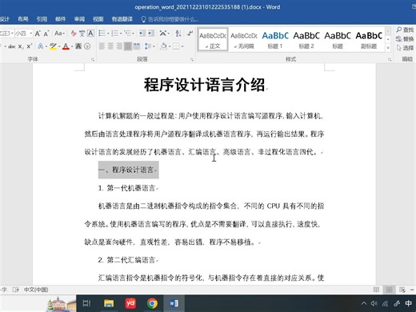Apply paragraph shading with the paint bucket

coord(163,46)
